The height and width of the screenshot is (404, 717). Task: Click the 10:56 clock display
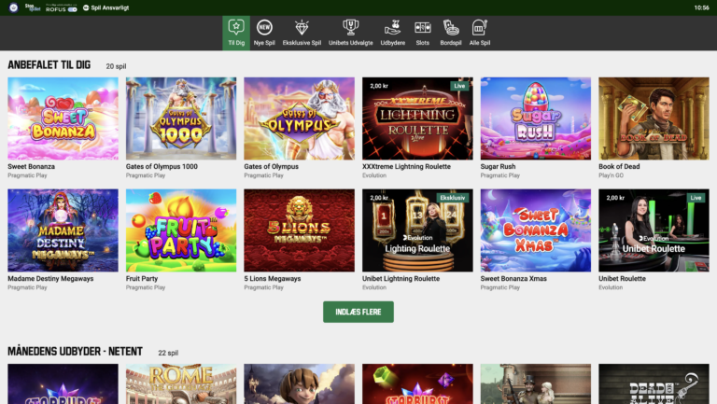click(x=701, y=7)
